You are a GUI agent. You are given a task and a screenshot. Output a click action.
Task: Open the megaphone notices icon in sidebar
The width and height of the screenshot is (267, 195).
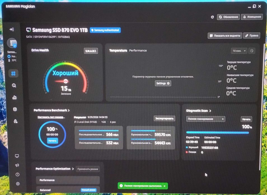[17, 165]
